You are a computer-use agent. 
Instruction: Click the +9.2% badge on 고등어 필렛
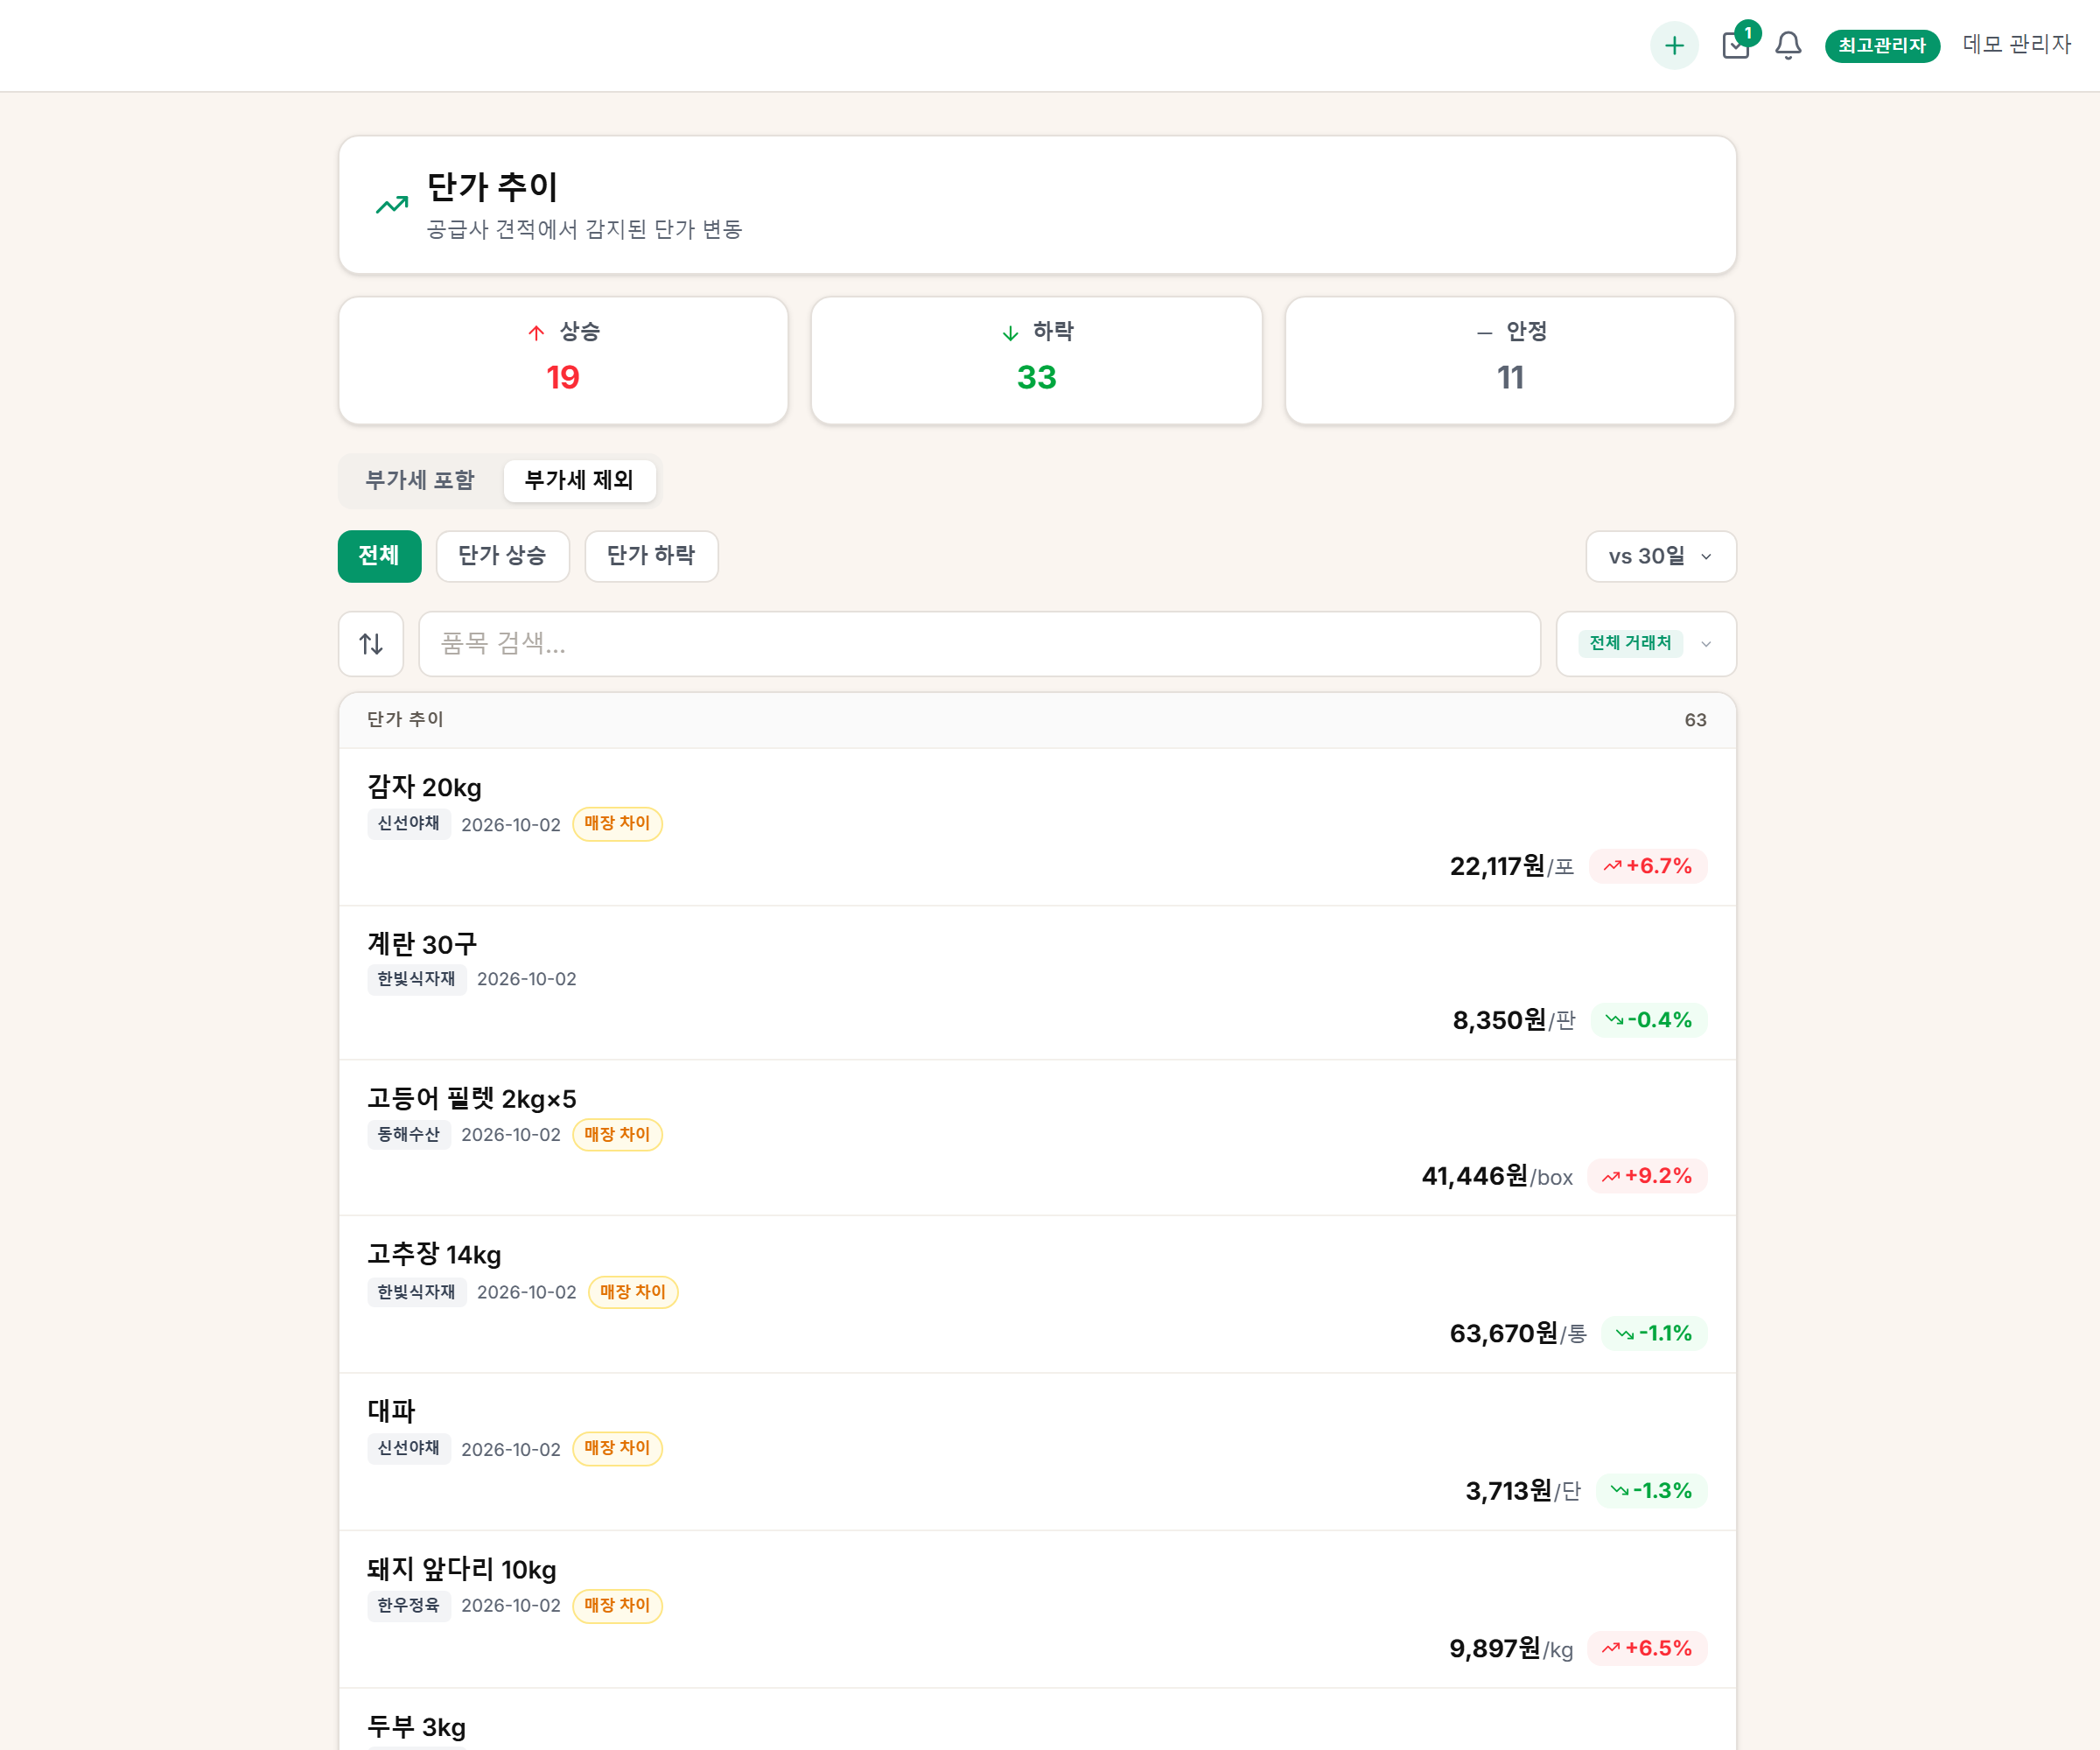(x=1647, y=1176)
